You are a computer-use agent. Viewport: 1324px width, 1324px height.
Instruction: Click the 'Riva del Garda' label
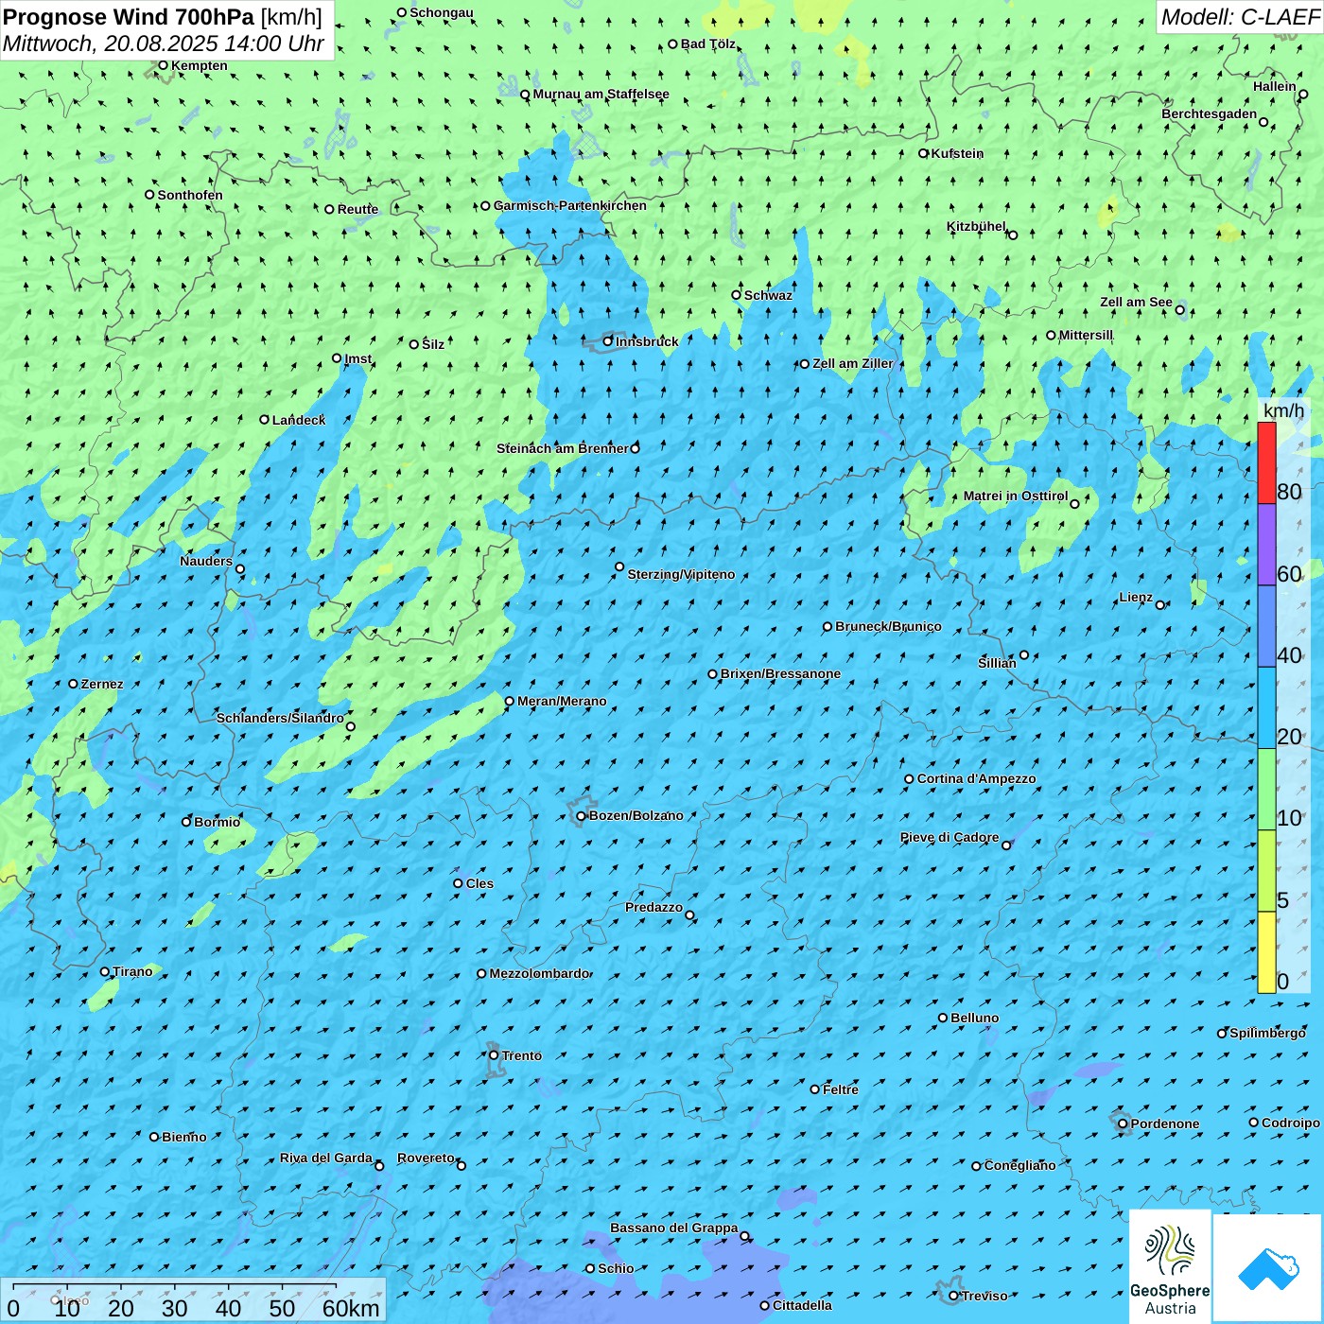tap(326, 1158)
